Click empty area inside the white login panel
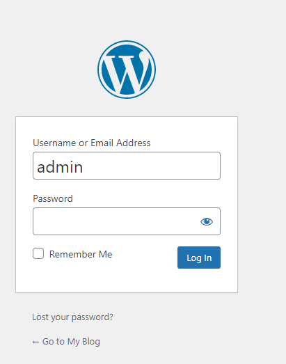The height and width of the screenshot is (364, 286). pos(127,281)
